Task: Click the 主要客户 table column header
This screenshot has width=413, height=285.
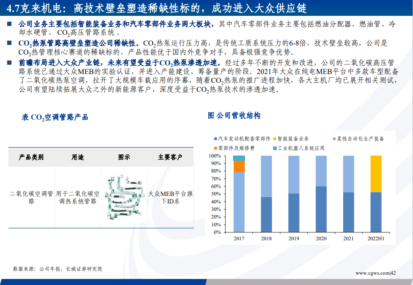Action: [x=170, y=157]
